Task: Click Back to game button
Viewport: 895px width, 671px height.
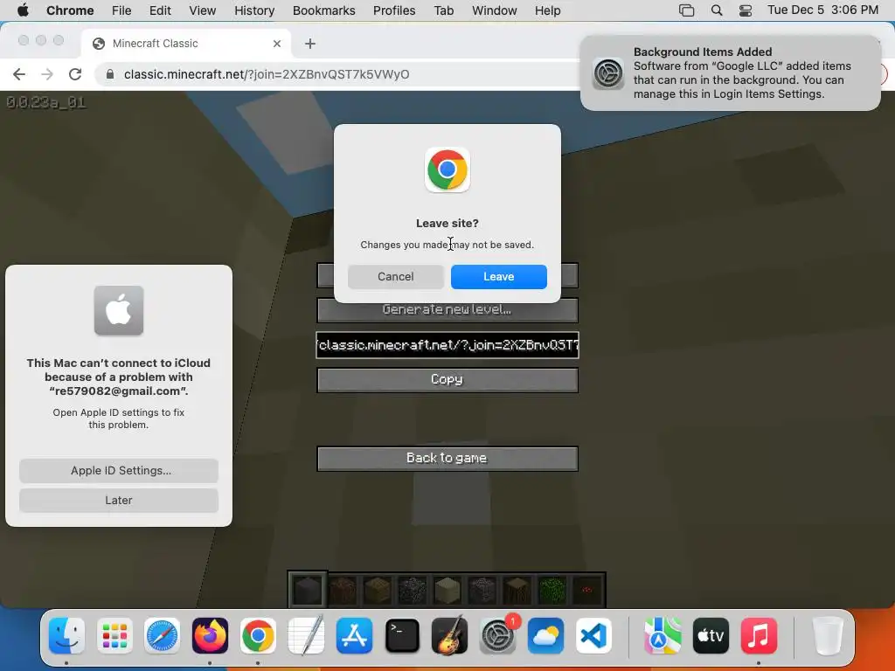Action: [447, 459]
